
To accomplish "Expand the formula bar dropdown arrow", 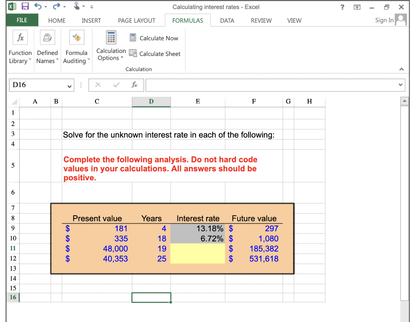I will click(401, 85).
